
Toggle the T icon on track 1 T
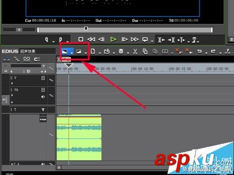43,110
